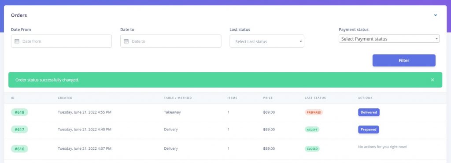Mark order #617 as Prepared
This screenshot has width=451, height=163.
click(369, 130)
